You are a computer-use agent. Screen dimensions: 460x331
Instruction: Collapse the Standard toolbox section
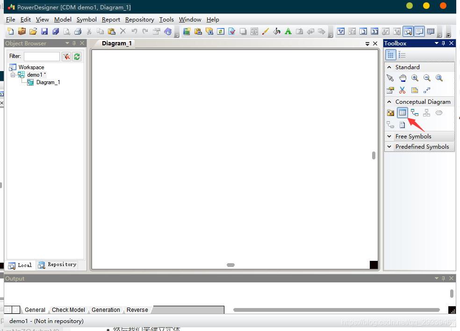(389, 67)
